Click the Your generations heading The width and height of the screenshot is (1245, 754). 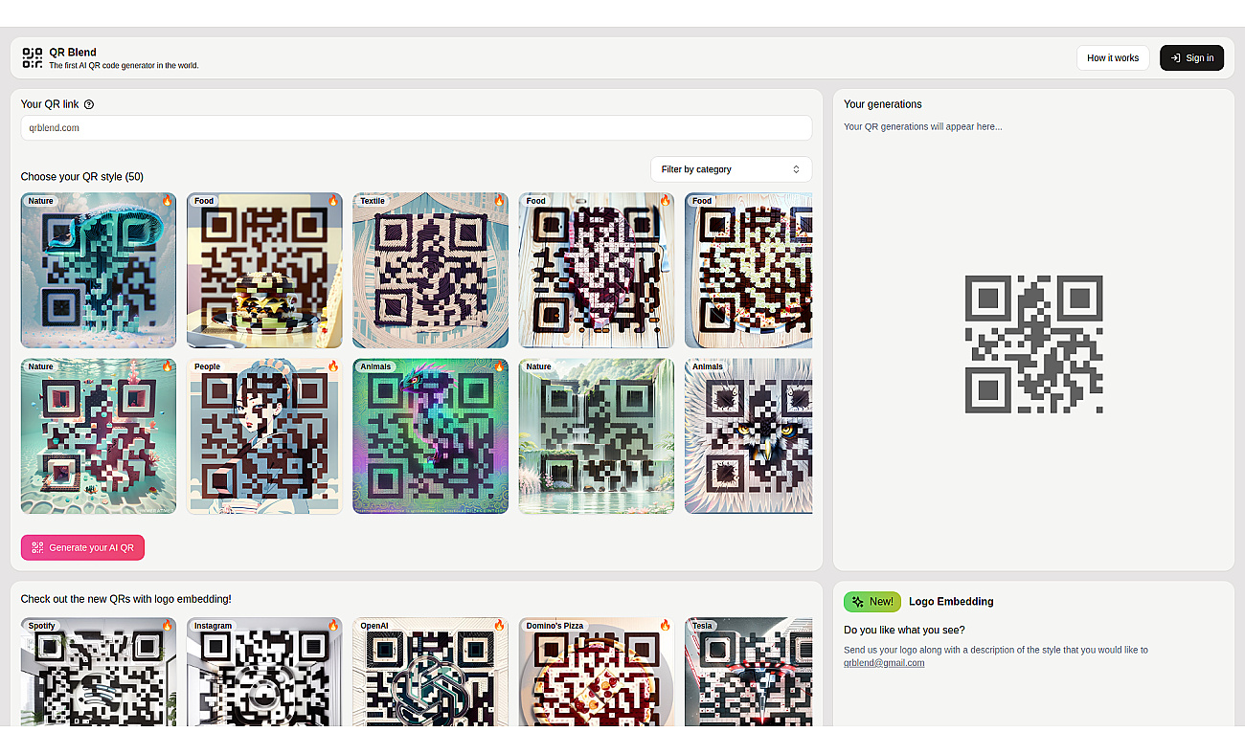(883, 104)
